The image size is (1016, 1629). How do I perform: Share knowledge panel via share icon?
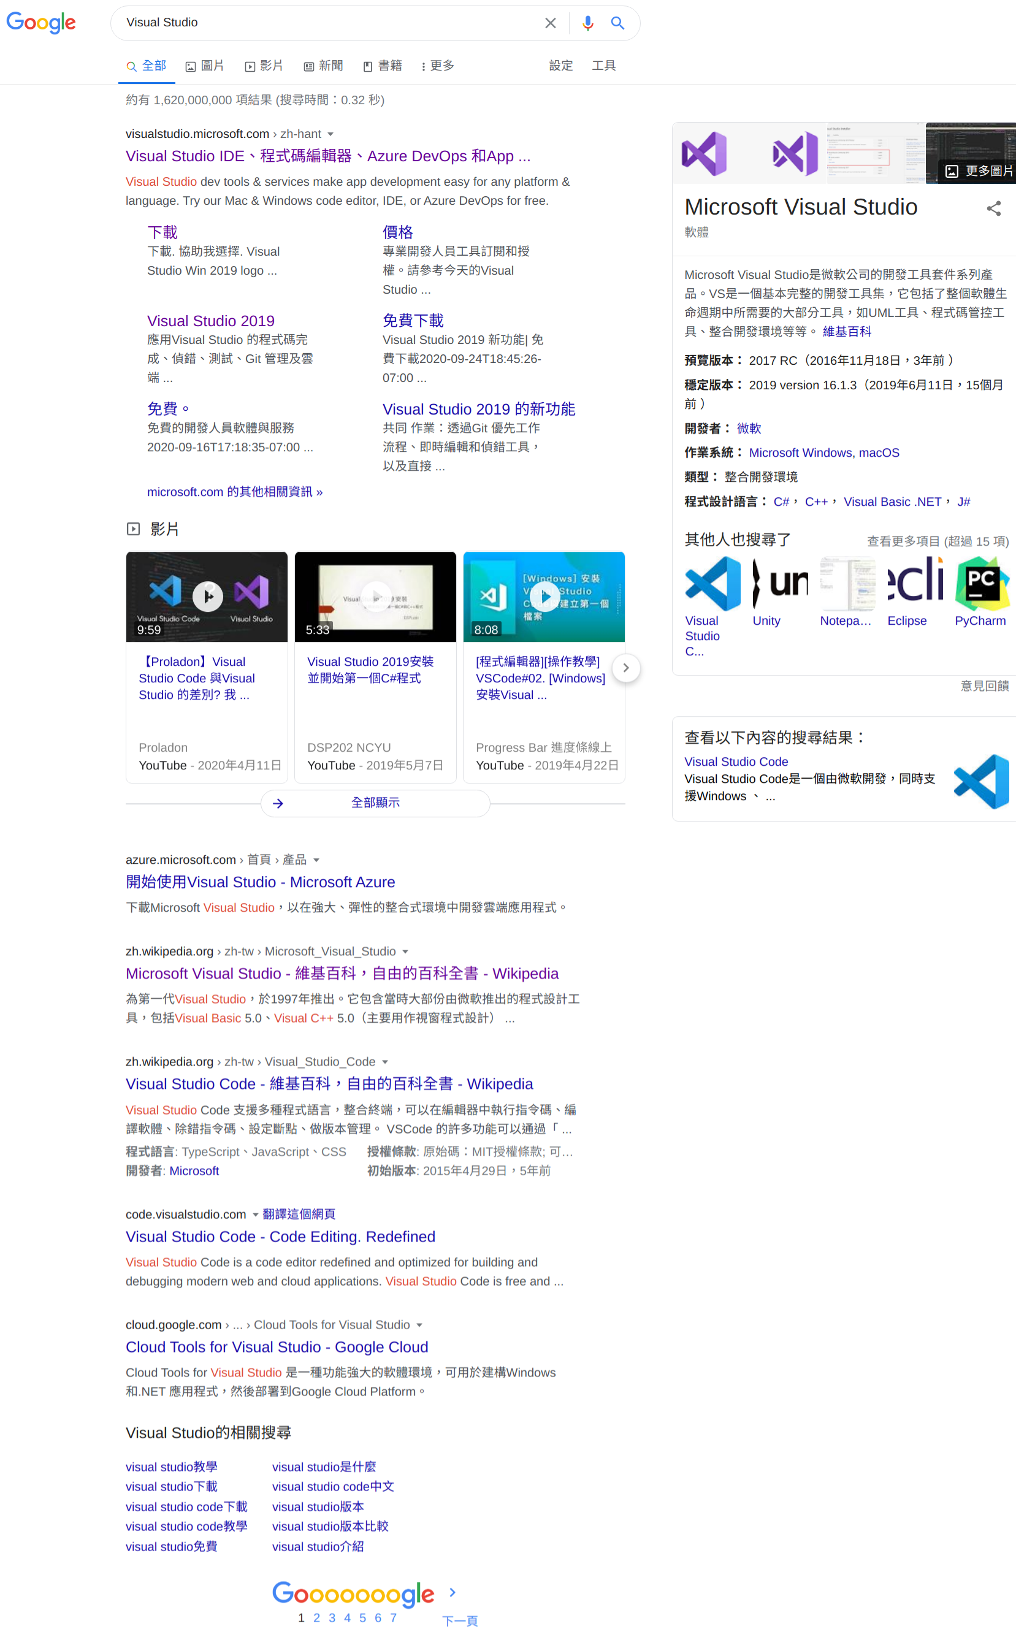pos(994,209)
